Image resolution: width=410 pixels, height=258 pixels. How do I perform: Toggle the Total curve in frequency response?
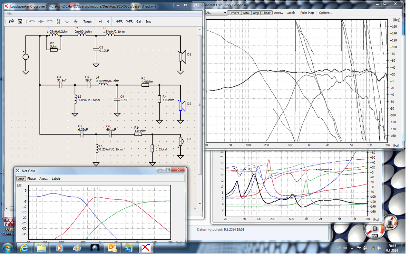click(x=246, y=13)
